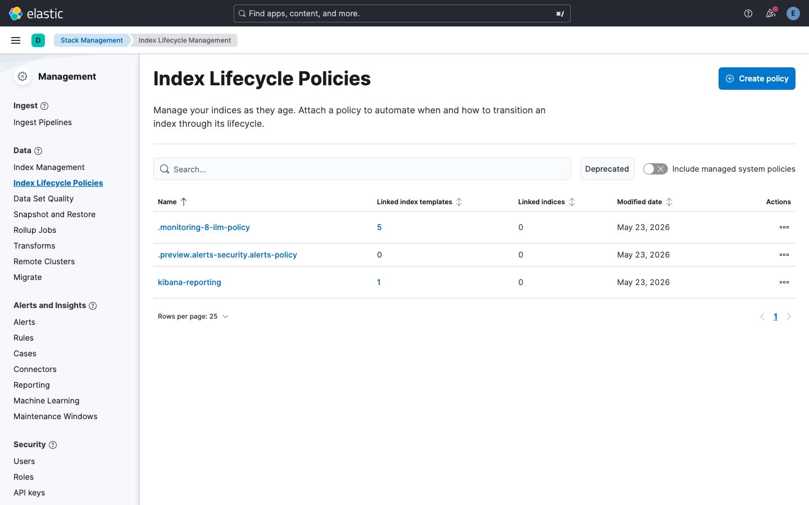
Task: Click the Data section help icon
Action: point(38,151)
